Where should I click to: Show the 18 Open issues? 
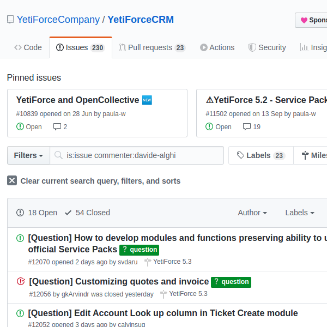[37, 213]
